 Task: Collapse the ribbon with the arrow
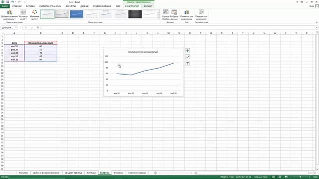317,22
